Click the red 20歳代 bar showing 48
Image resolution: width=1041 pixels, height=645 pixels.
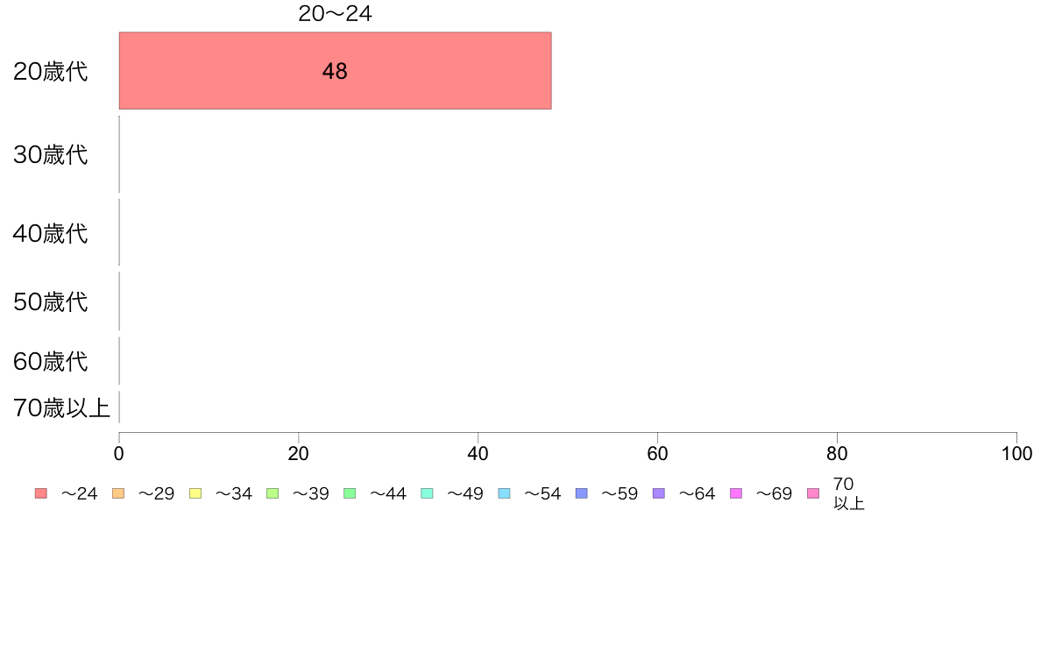click(336, 70)
